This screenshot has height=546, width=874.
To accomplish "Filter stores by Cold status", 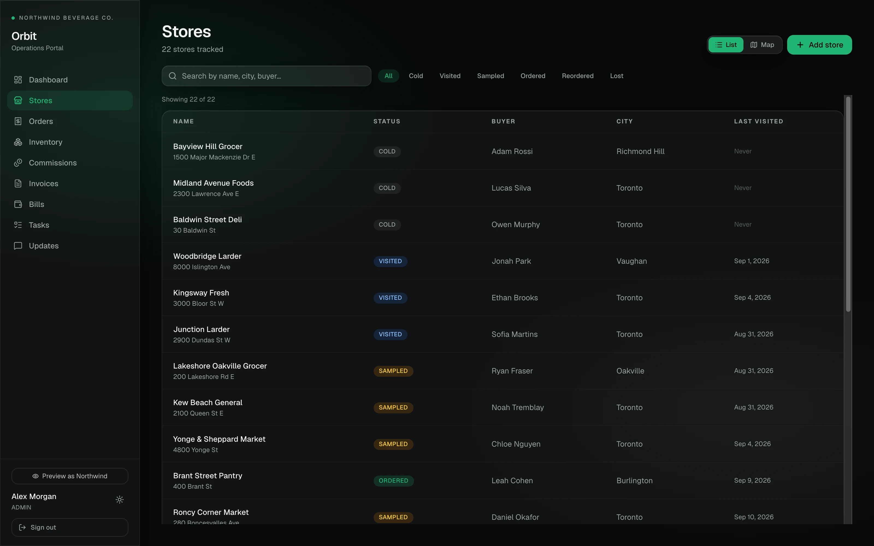I will point(416,76).
